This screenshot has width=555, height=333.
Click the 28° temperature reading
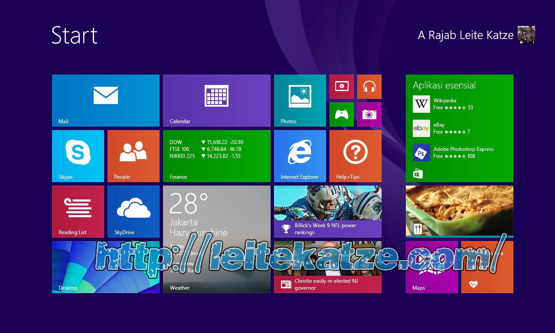189,203
